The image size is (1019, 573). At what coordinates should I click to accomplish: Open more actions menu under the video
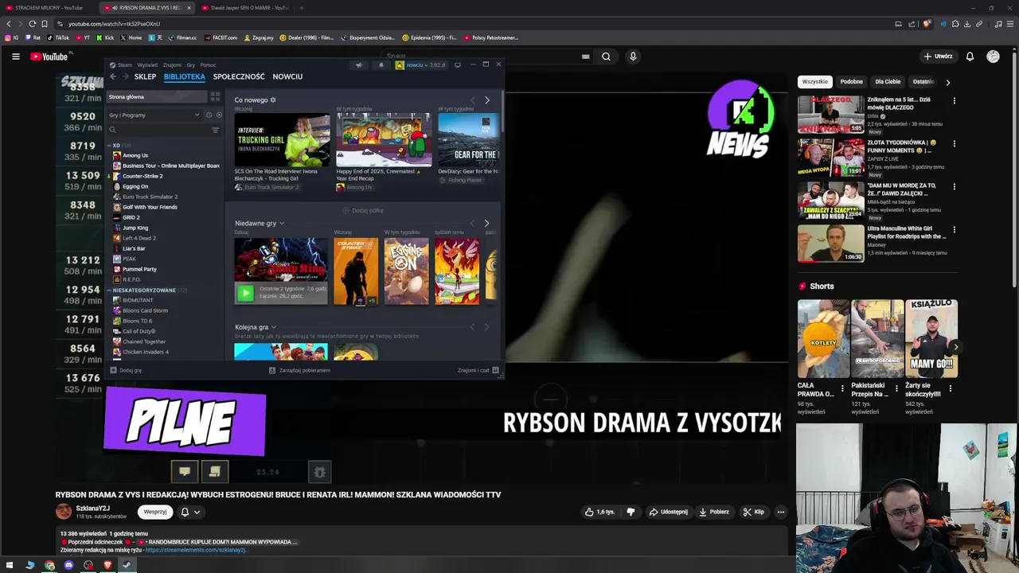781,512
